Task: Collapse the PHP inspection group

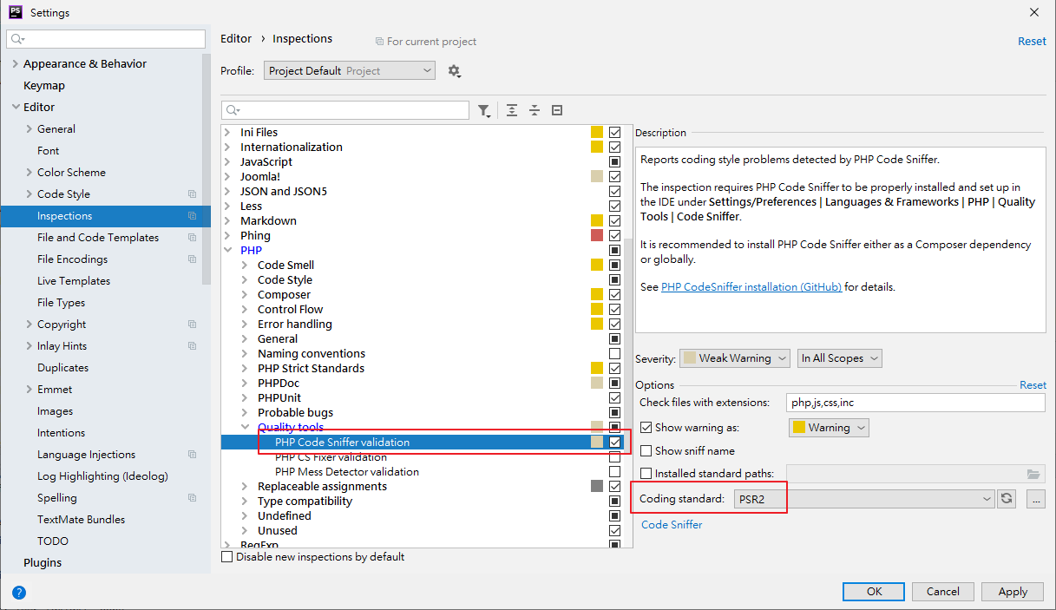Action: point(227,250)
